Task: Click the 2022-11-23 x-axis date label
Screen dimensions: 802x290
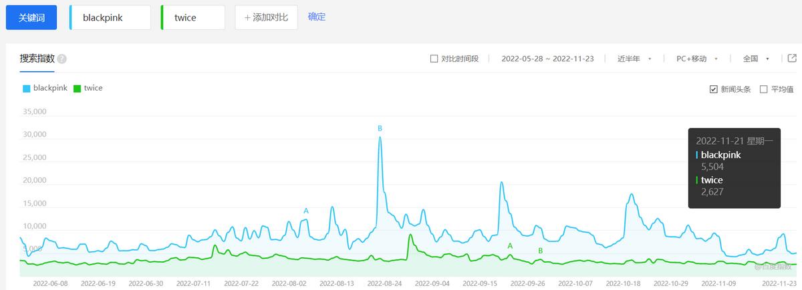Action: coord(779,283)
